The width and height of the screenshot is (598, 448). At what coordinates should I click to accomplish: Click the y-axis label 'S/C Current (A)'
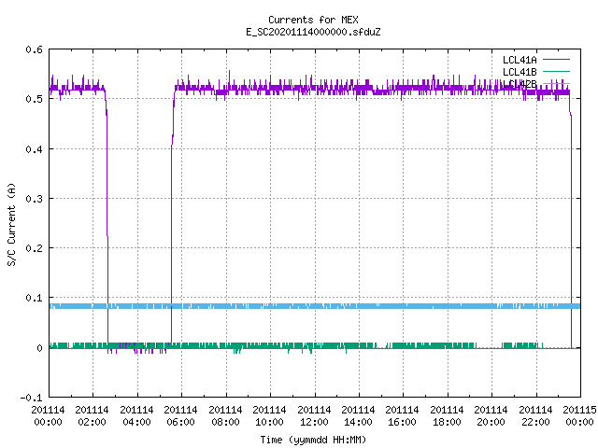point(11,224)
